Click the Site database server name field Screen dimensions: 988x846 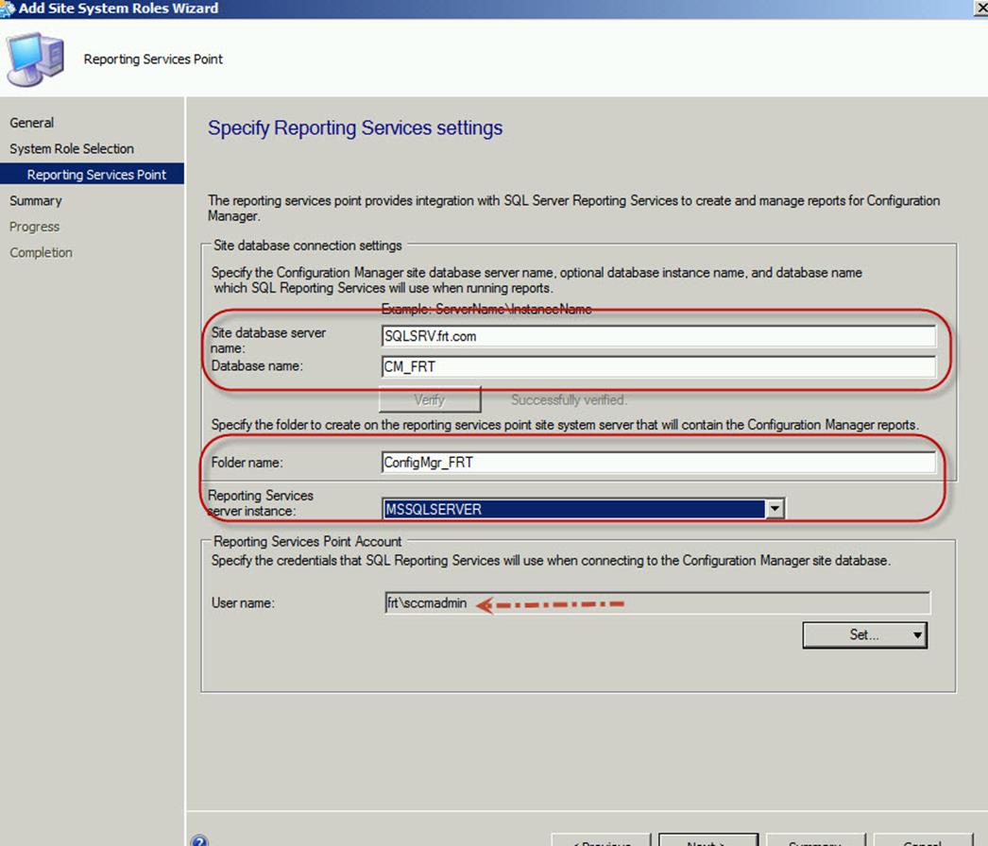pyautogui.click(x=658, y=336)
